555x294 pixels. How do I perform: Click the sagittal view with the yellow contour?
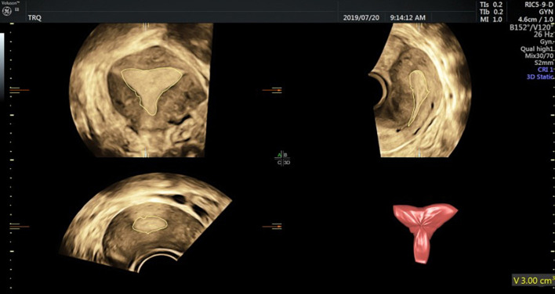tap(420, 90)
